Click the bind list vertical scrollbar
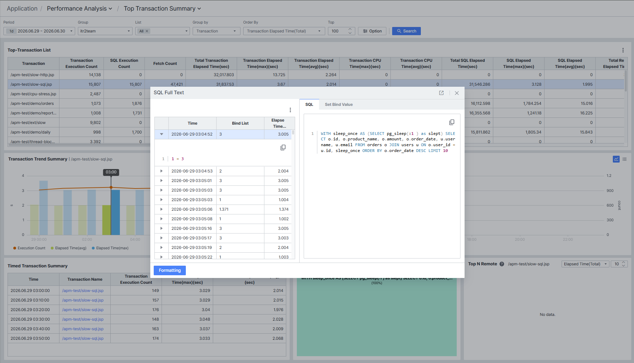Screen dimensions: 634x363 293,132
